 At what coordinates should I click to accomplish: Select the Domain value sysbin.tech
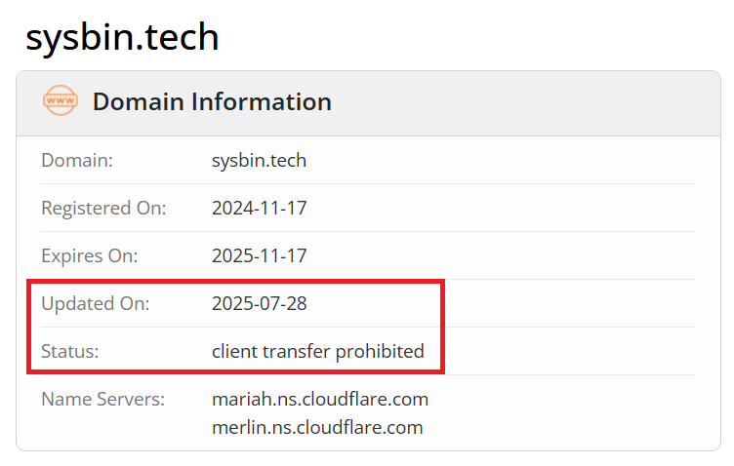(259, 160)
